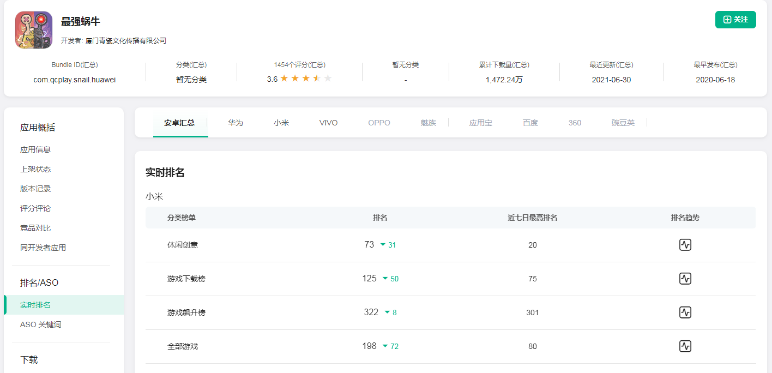Open 评分评论 sidebar item
This screenshot has height=373, width=772.
coord(35,208)
